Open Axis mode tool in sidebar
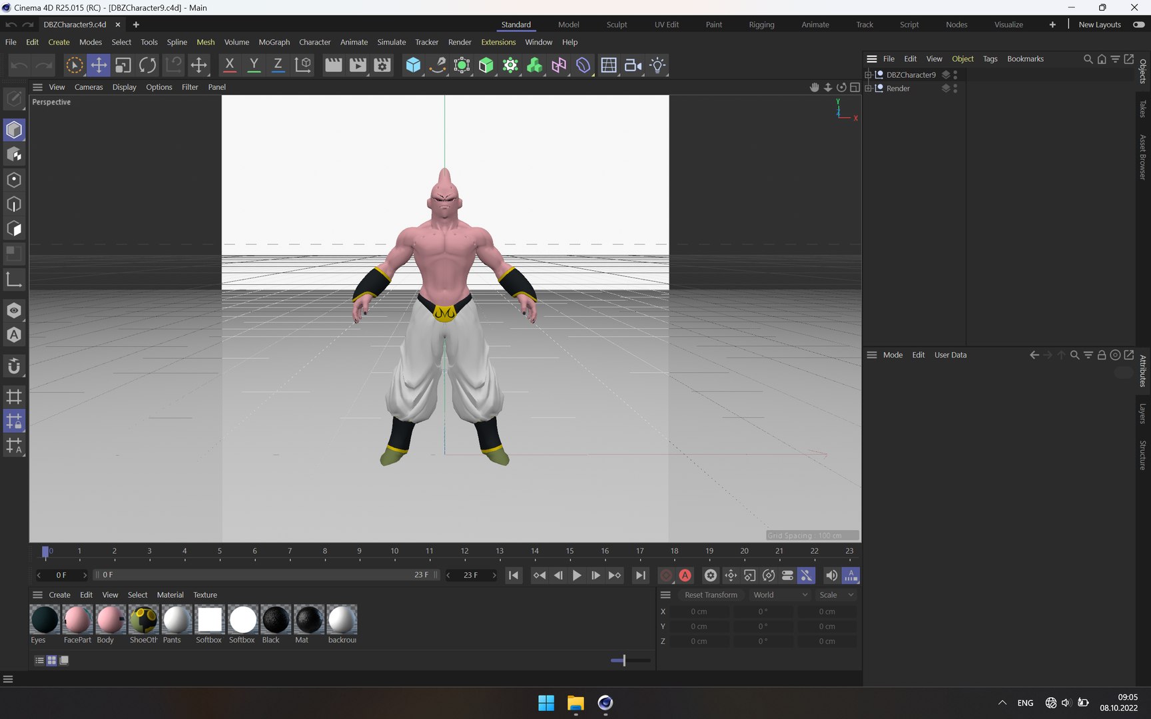The width and height of the screenshot is (1151, 719). (14, 279)
